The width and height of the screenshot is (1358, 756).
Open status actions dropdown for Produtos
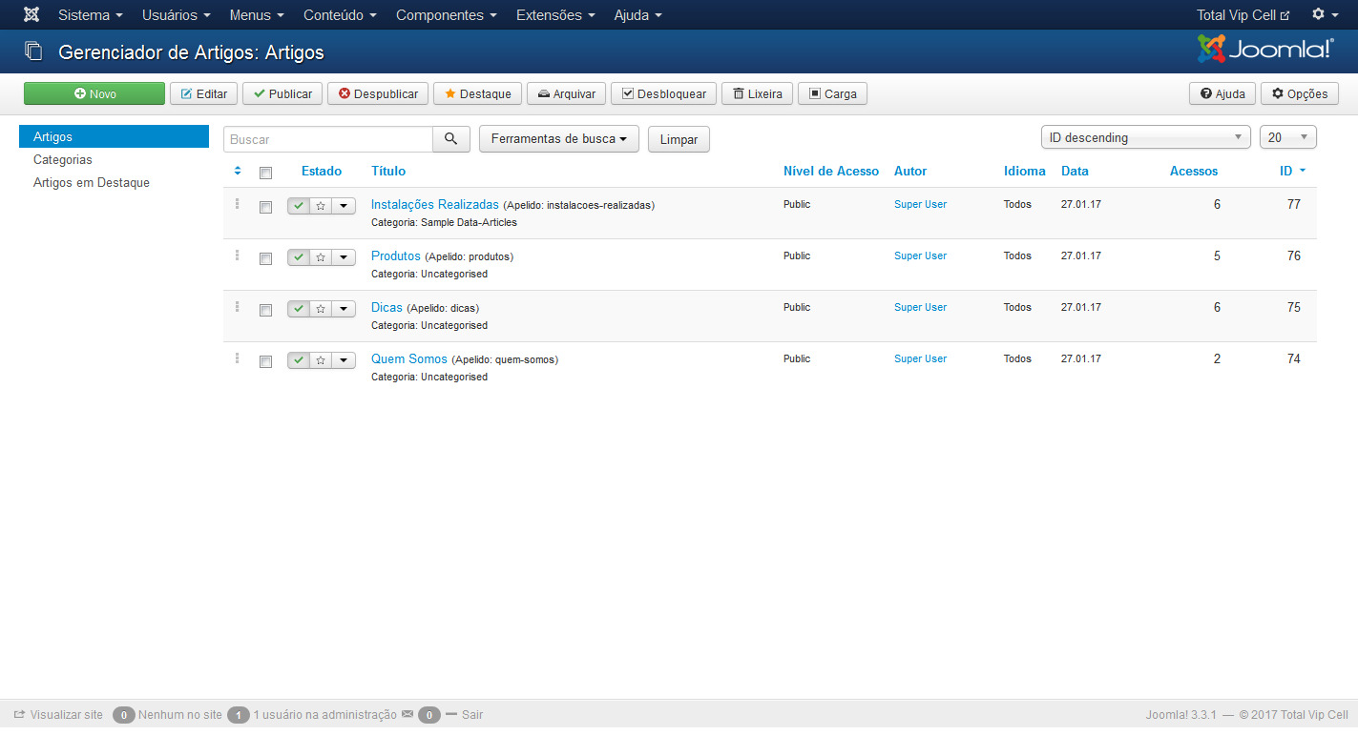[344, 256]
